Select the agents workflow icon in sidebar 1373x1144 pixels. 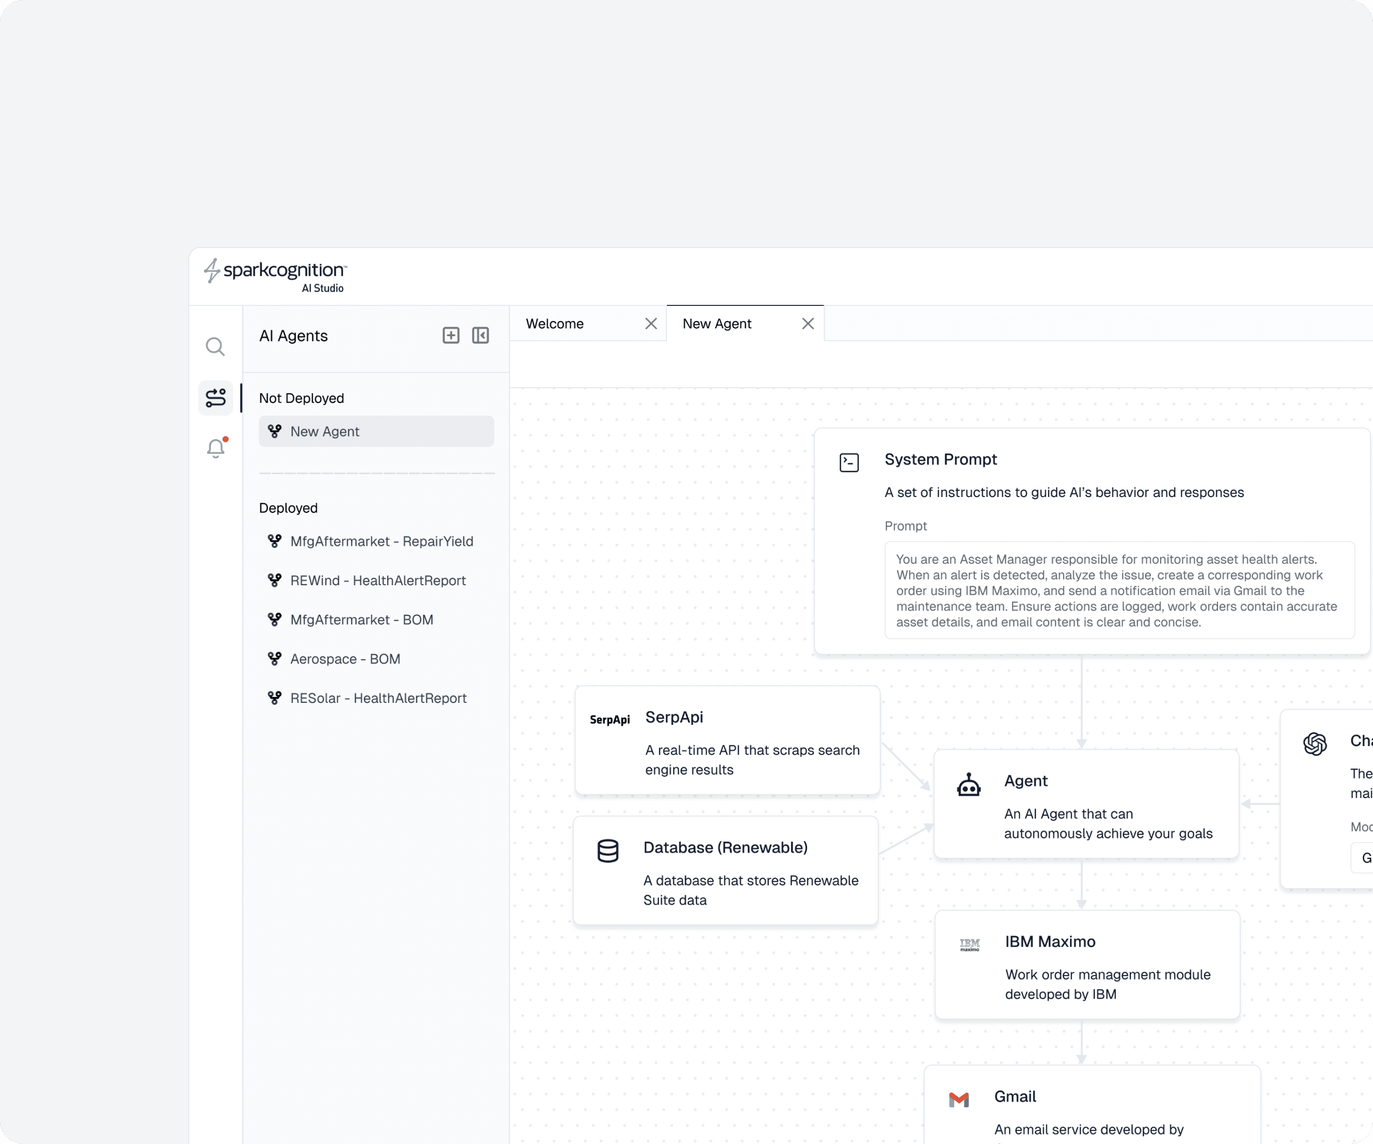[216, 398]
